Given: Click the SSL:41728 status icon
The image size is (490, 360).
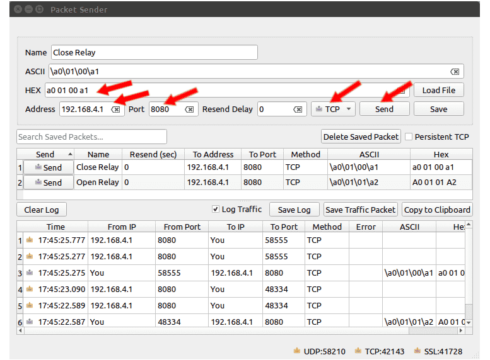Looking at the screenshot, I should [x=417, y=351].
